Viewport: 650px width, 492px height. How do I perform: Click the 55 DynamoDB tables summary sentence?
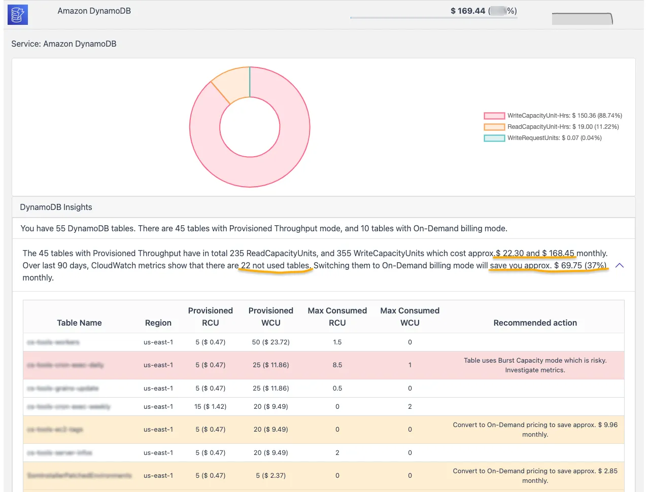pos(264,228)
